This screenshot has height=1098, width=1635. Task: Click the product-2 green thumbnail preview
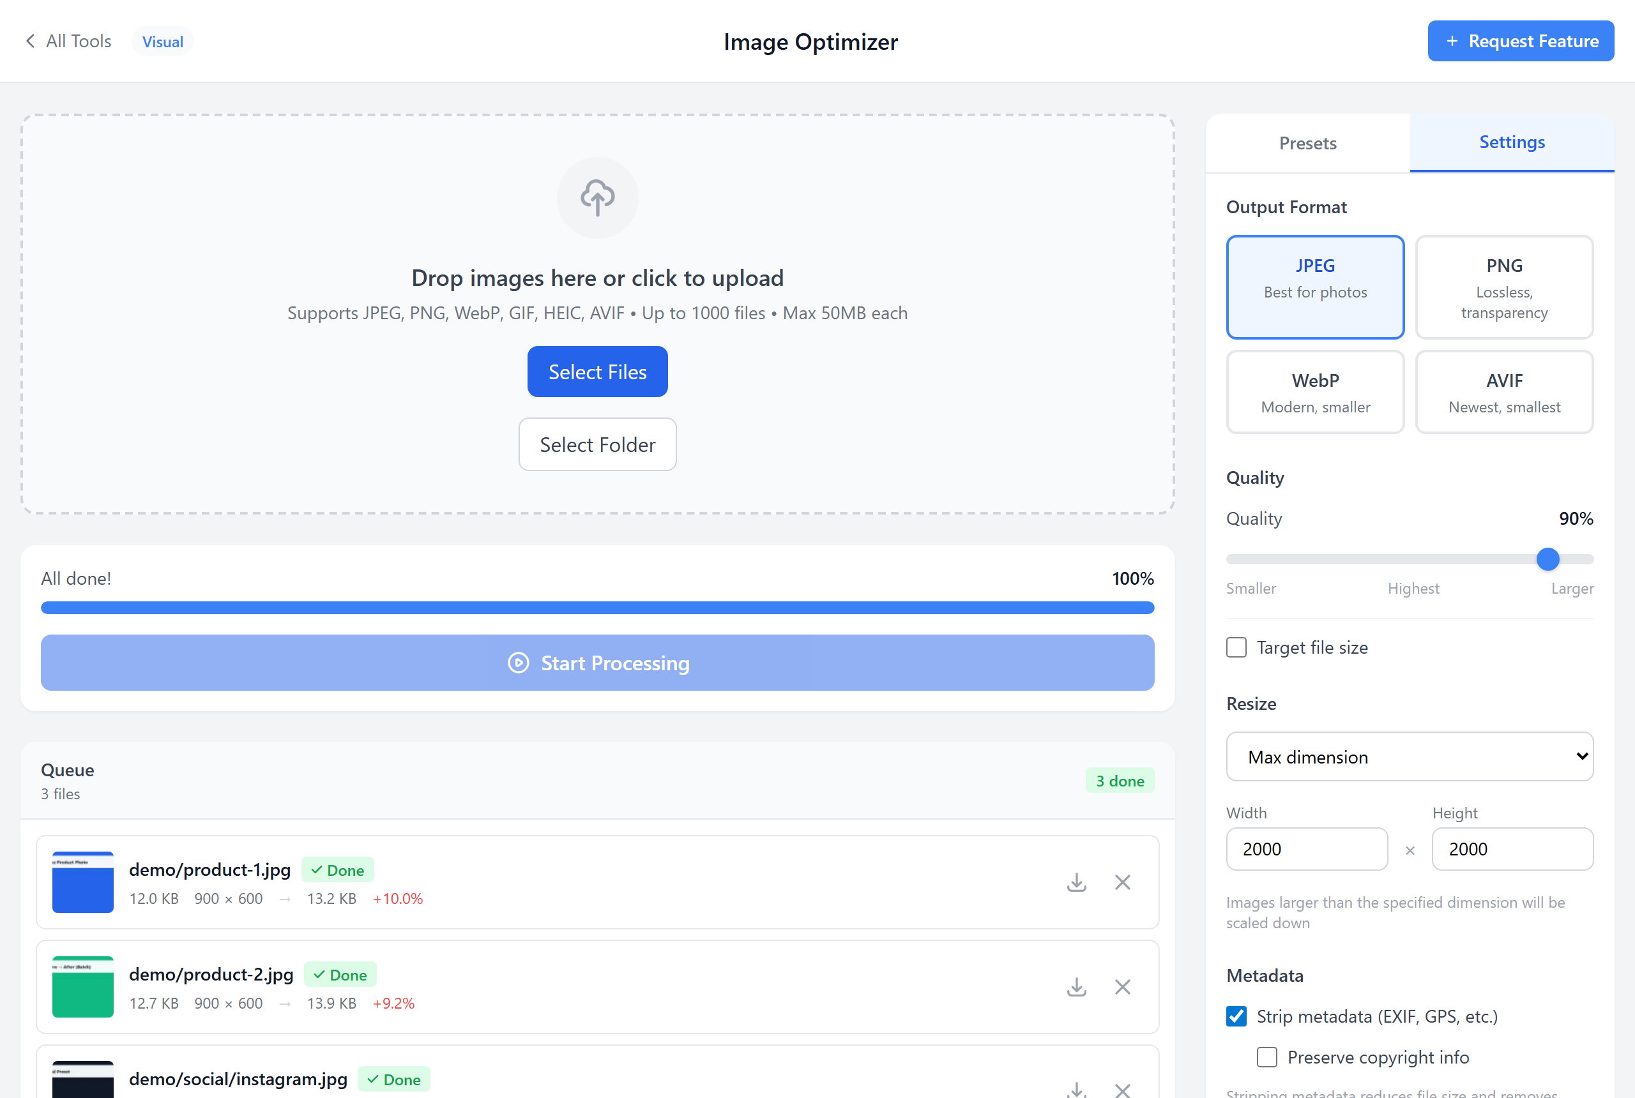(x=82, y=988)
